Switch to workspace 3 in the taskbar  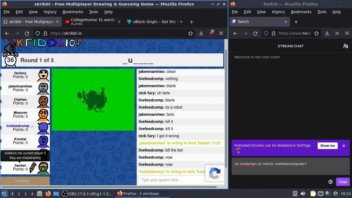click(x=26, y=194)
